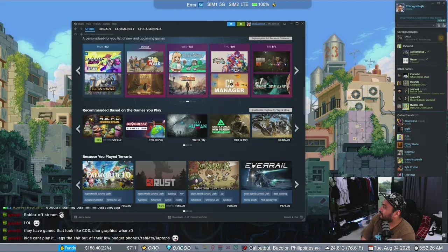Clear the friends list search box

pyautogui.click(x=433, y=26)
